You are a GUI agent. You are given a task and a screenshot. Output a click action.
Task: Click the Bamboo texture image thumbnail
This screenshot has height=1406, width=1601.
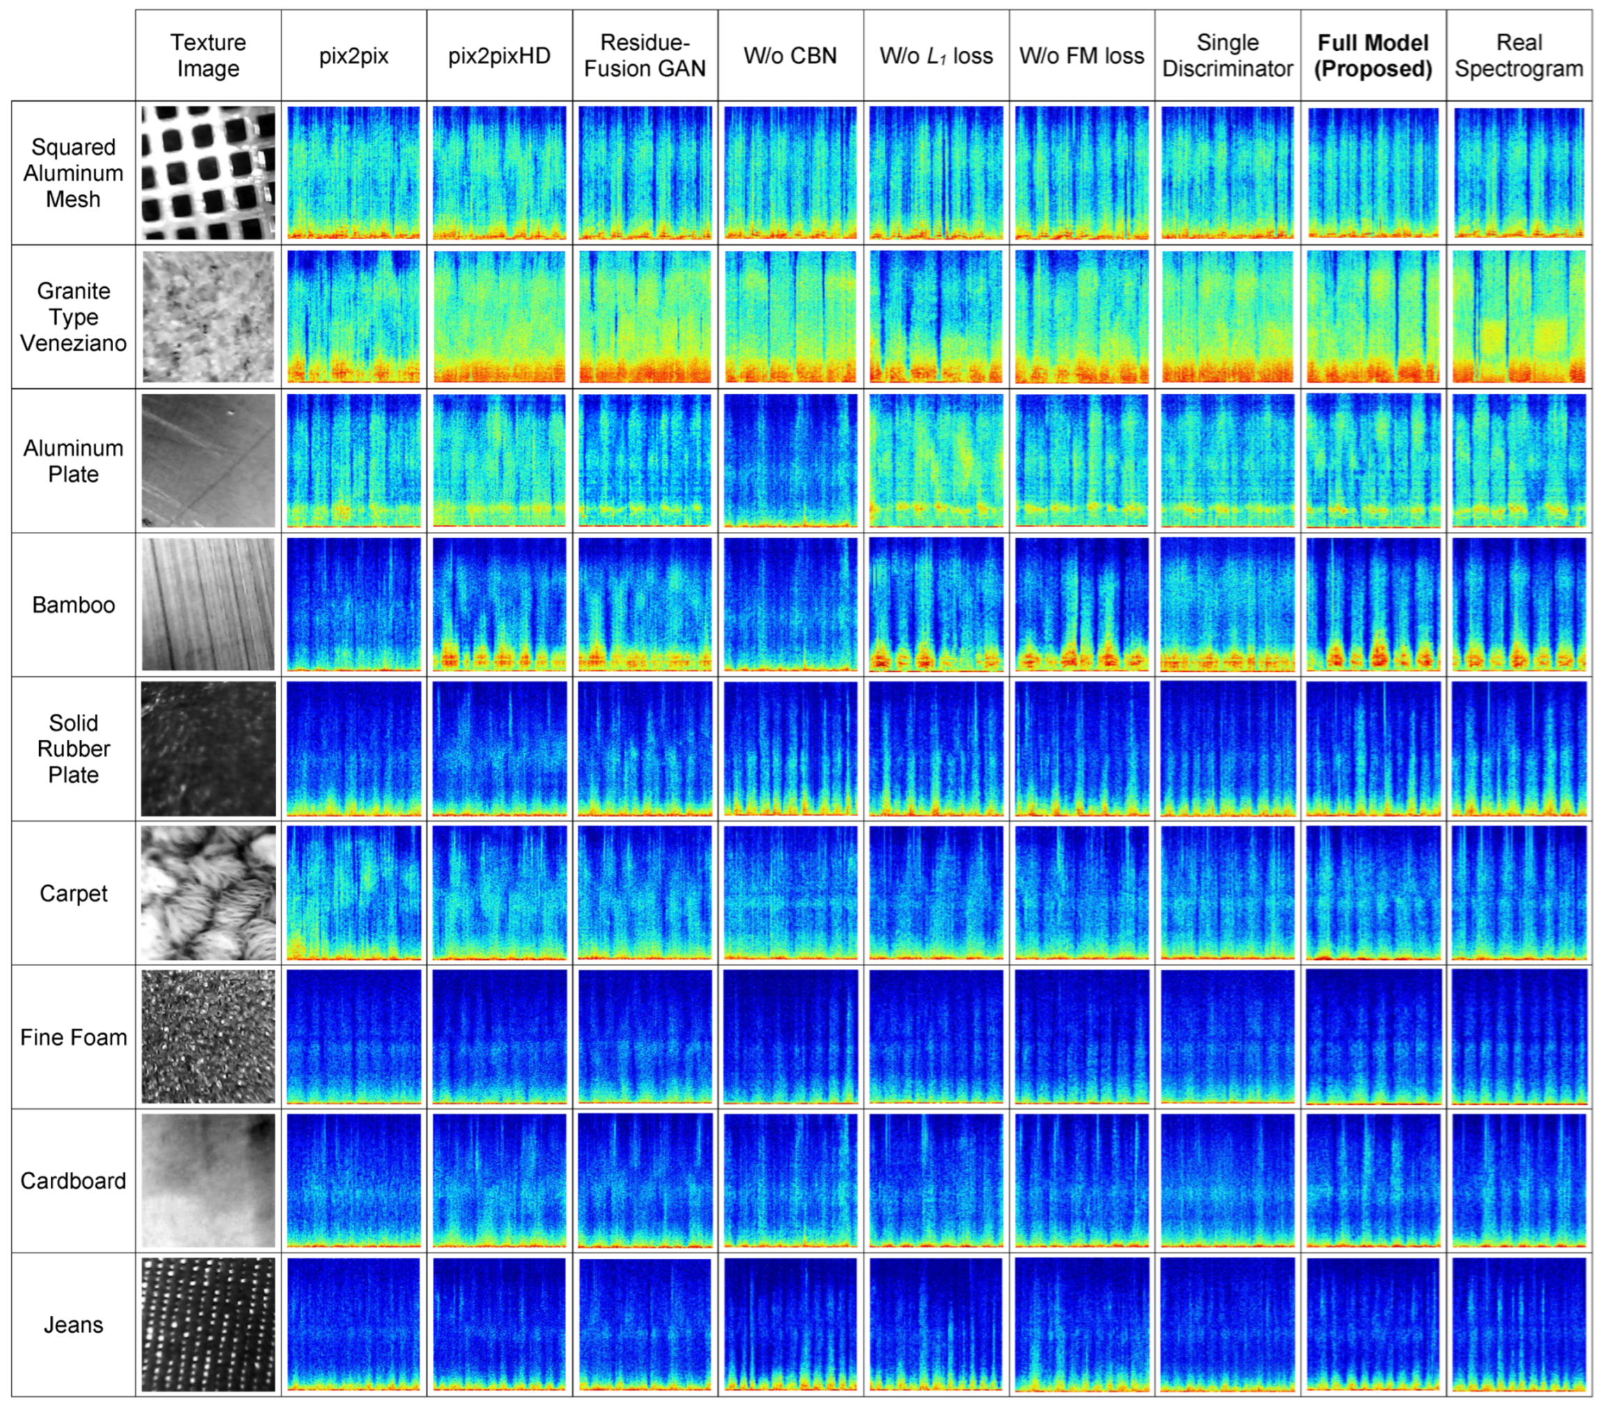[208, 604]
